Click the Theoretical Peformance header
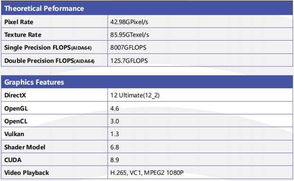This screenshot has width=294, height=181. tap(44, 9)
